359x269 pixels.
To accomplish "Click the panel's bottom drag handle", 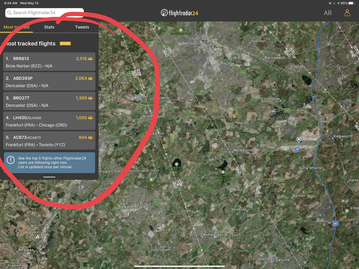I will pyautogui.click(x=49, y=177).
